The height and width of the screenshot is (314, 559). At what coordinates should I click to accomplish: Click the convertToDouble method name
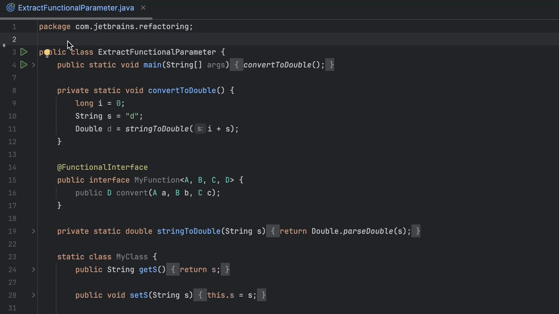click(x=182, y=90)
